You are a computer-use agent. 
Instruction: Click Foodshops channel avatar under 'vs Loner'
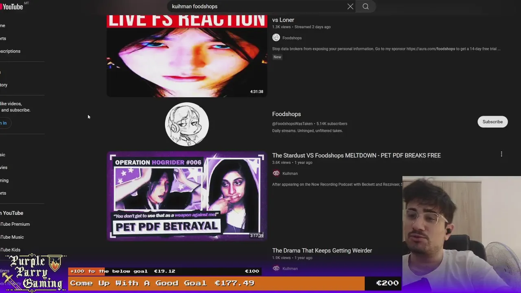click(276, 38)
